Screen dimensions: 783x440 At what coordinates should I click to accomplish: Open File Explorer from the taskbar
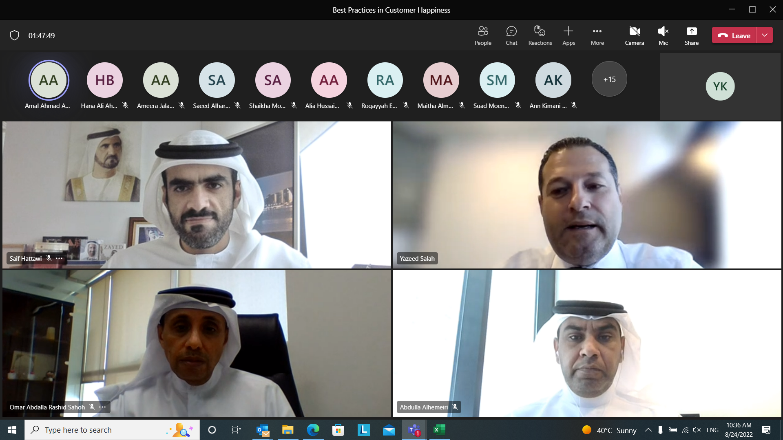288,430
